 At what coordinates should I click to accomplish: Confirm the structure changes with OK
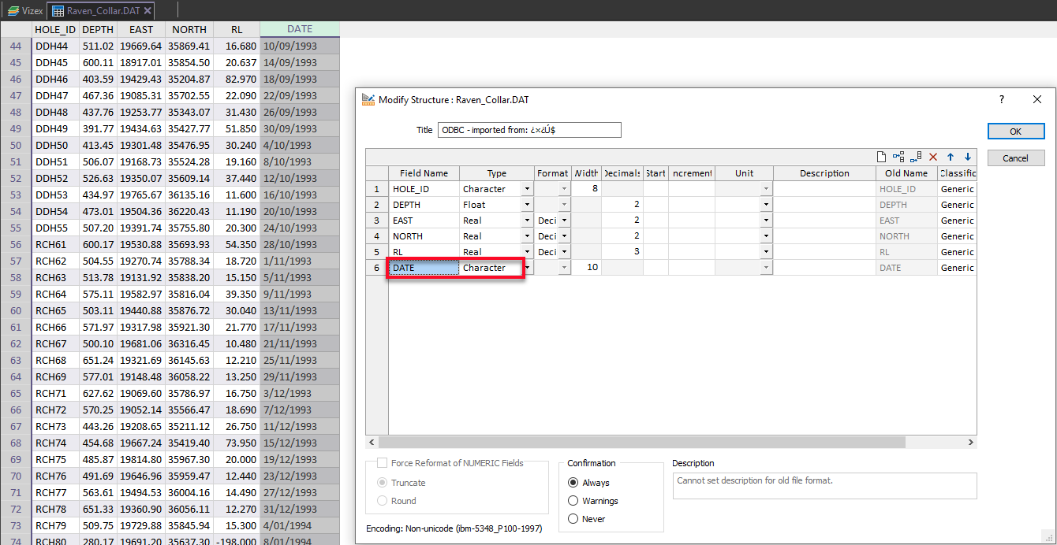point(1016,131)
